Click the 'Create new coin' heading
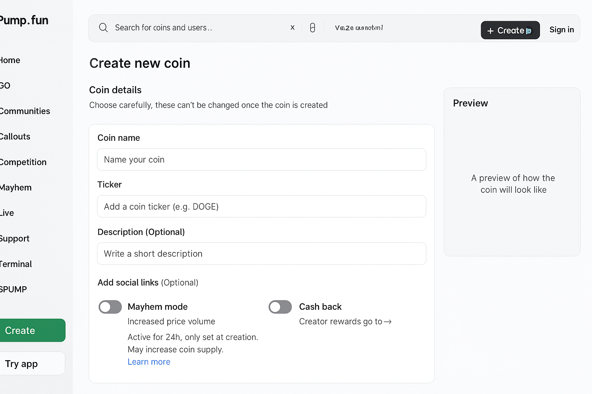The height and width of the screenshot is (394, 592). point(140,63)
